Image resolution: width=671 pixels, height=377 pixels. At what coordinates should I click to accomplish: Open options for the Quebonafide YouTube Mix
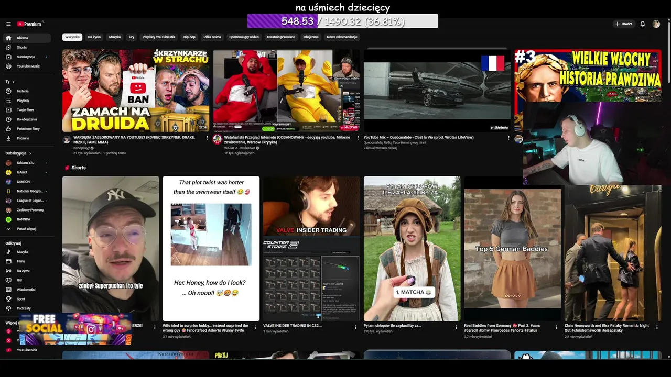508,138
